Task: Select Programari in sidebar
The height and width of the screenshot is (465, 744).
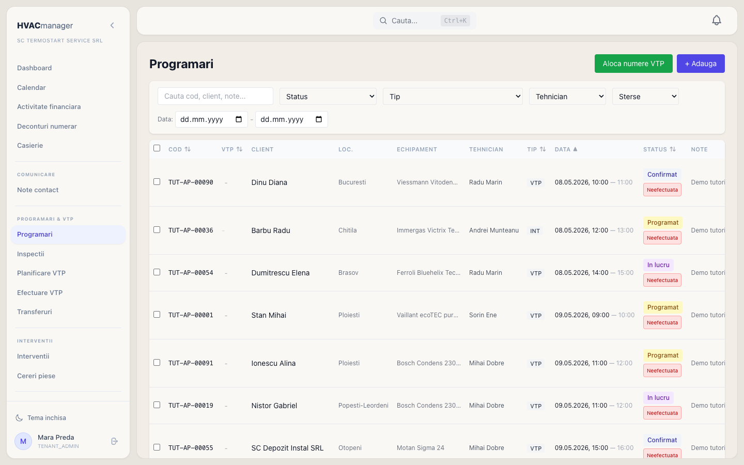Action: click(68, 235)
